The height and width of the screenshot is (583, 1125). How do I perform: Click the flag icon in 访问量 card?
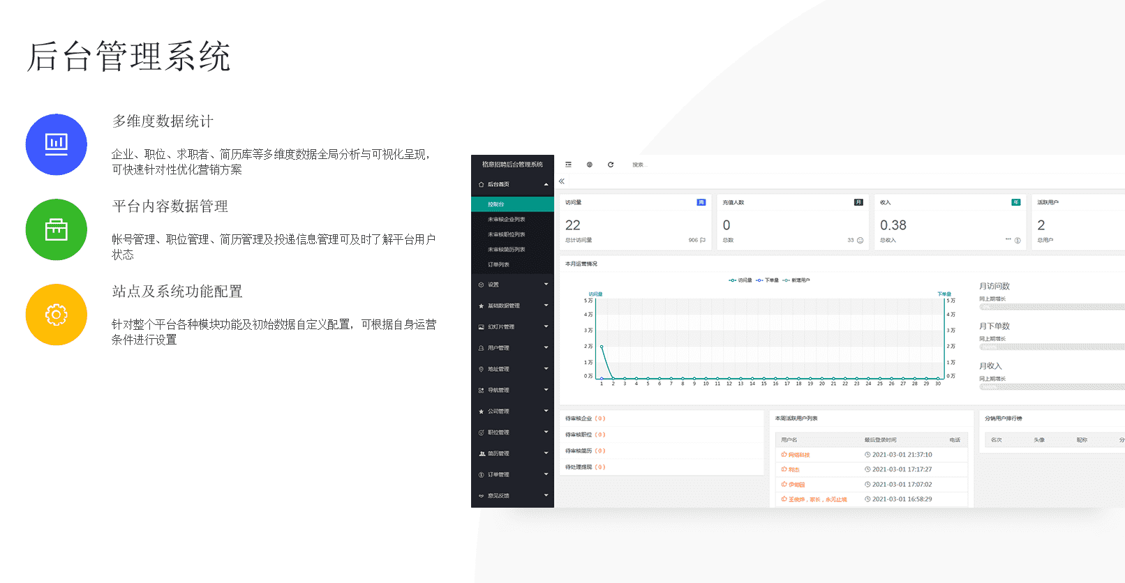coord(703,240)
